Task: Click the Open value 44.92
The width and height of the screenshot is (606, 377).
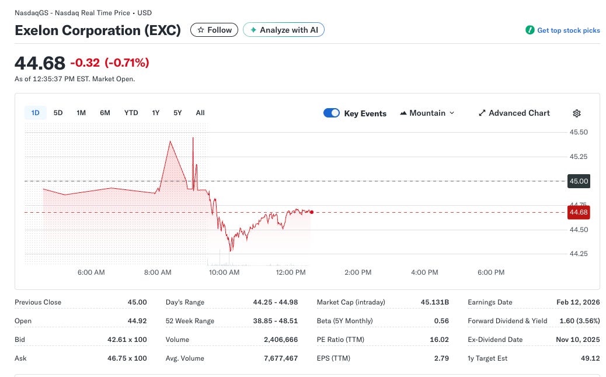Action: click(x=137, y=321)
